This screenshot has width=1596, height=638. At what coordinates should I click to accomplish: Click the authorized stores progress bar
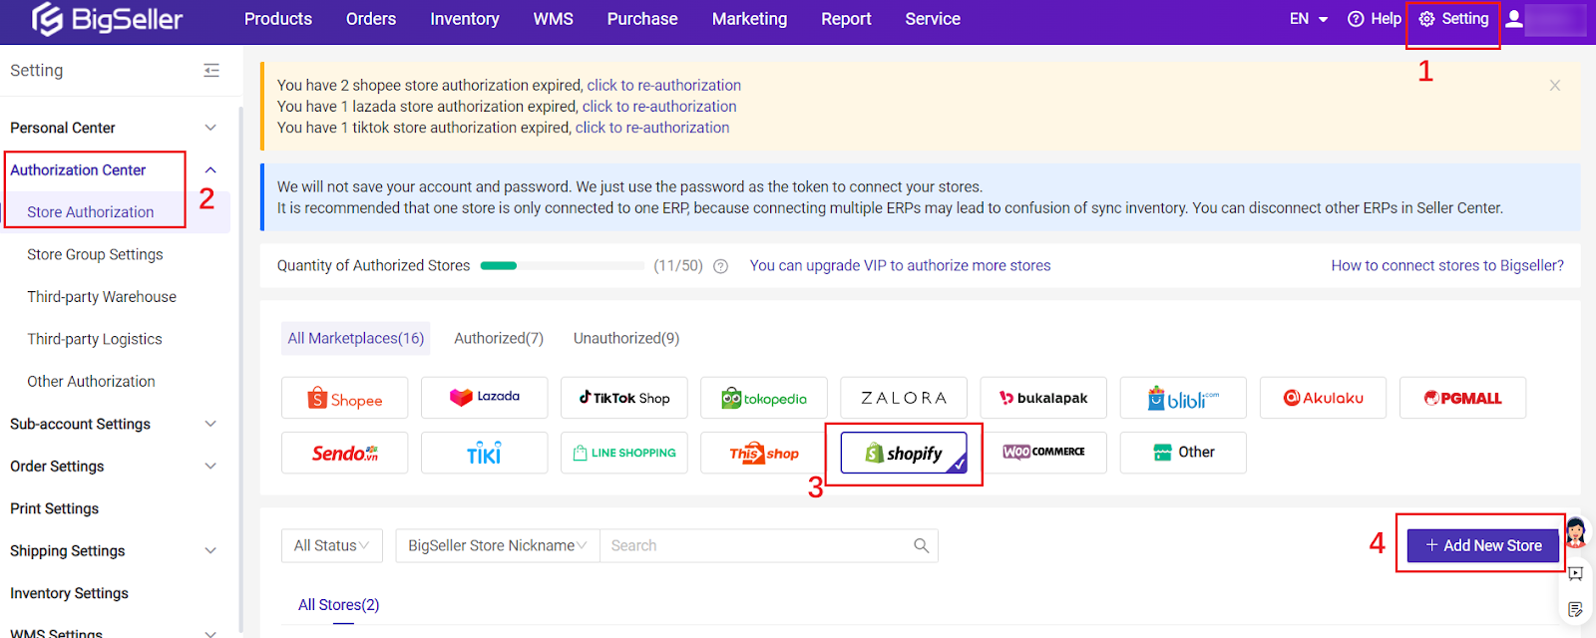click(x=563, y=266)
